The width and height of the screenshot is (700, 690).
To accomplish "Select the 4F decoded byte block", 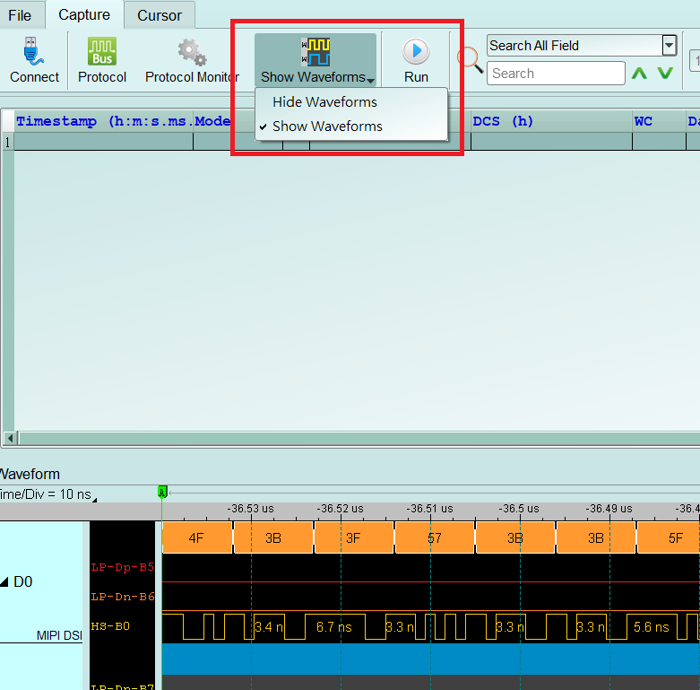I will pyautogui.click(x=197, y=537).
